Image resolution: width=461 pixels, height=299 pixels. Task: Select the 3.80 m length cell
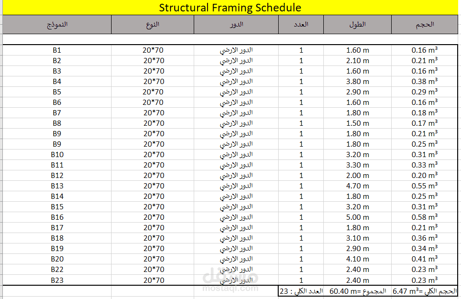[x=358, y=82]
